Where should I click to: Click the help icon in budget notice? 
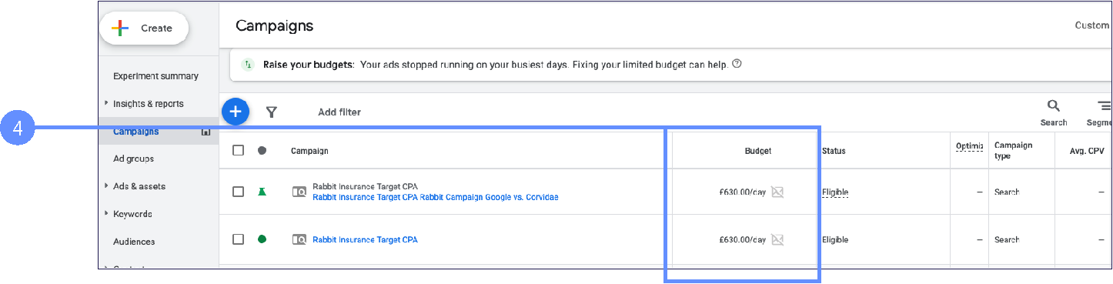click(737, 64)
